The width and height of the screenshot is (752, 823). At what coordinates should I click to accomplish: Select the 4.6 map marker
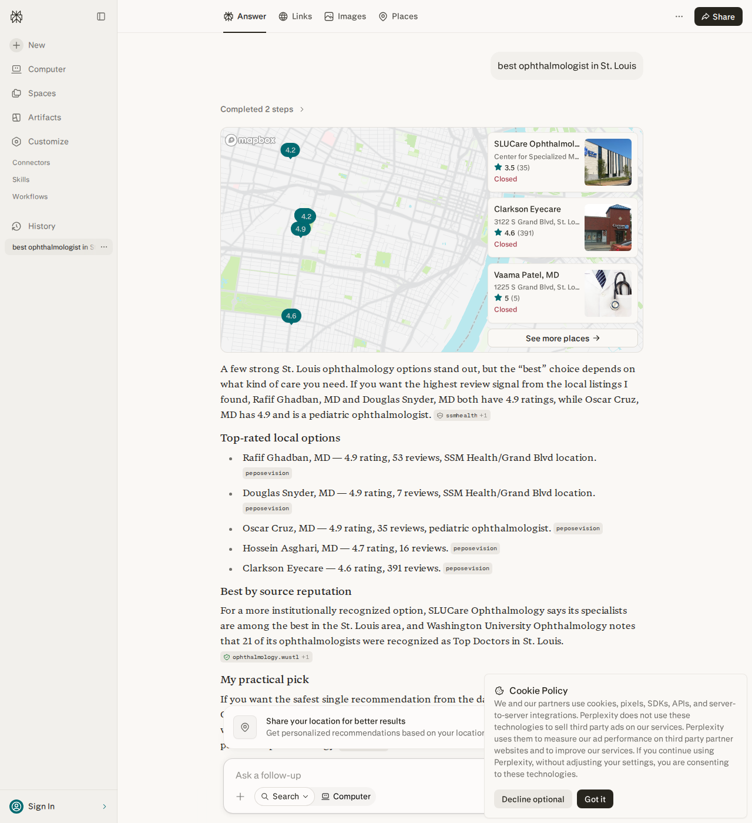coord(291,316)
